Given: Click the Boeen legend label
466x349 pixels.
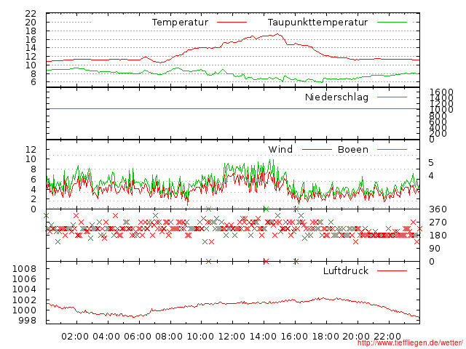Looking at the screenshot, I should (x=353, y=149).
